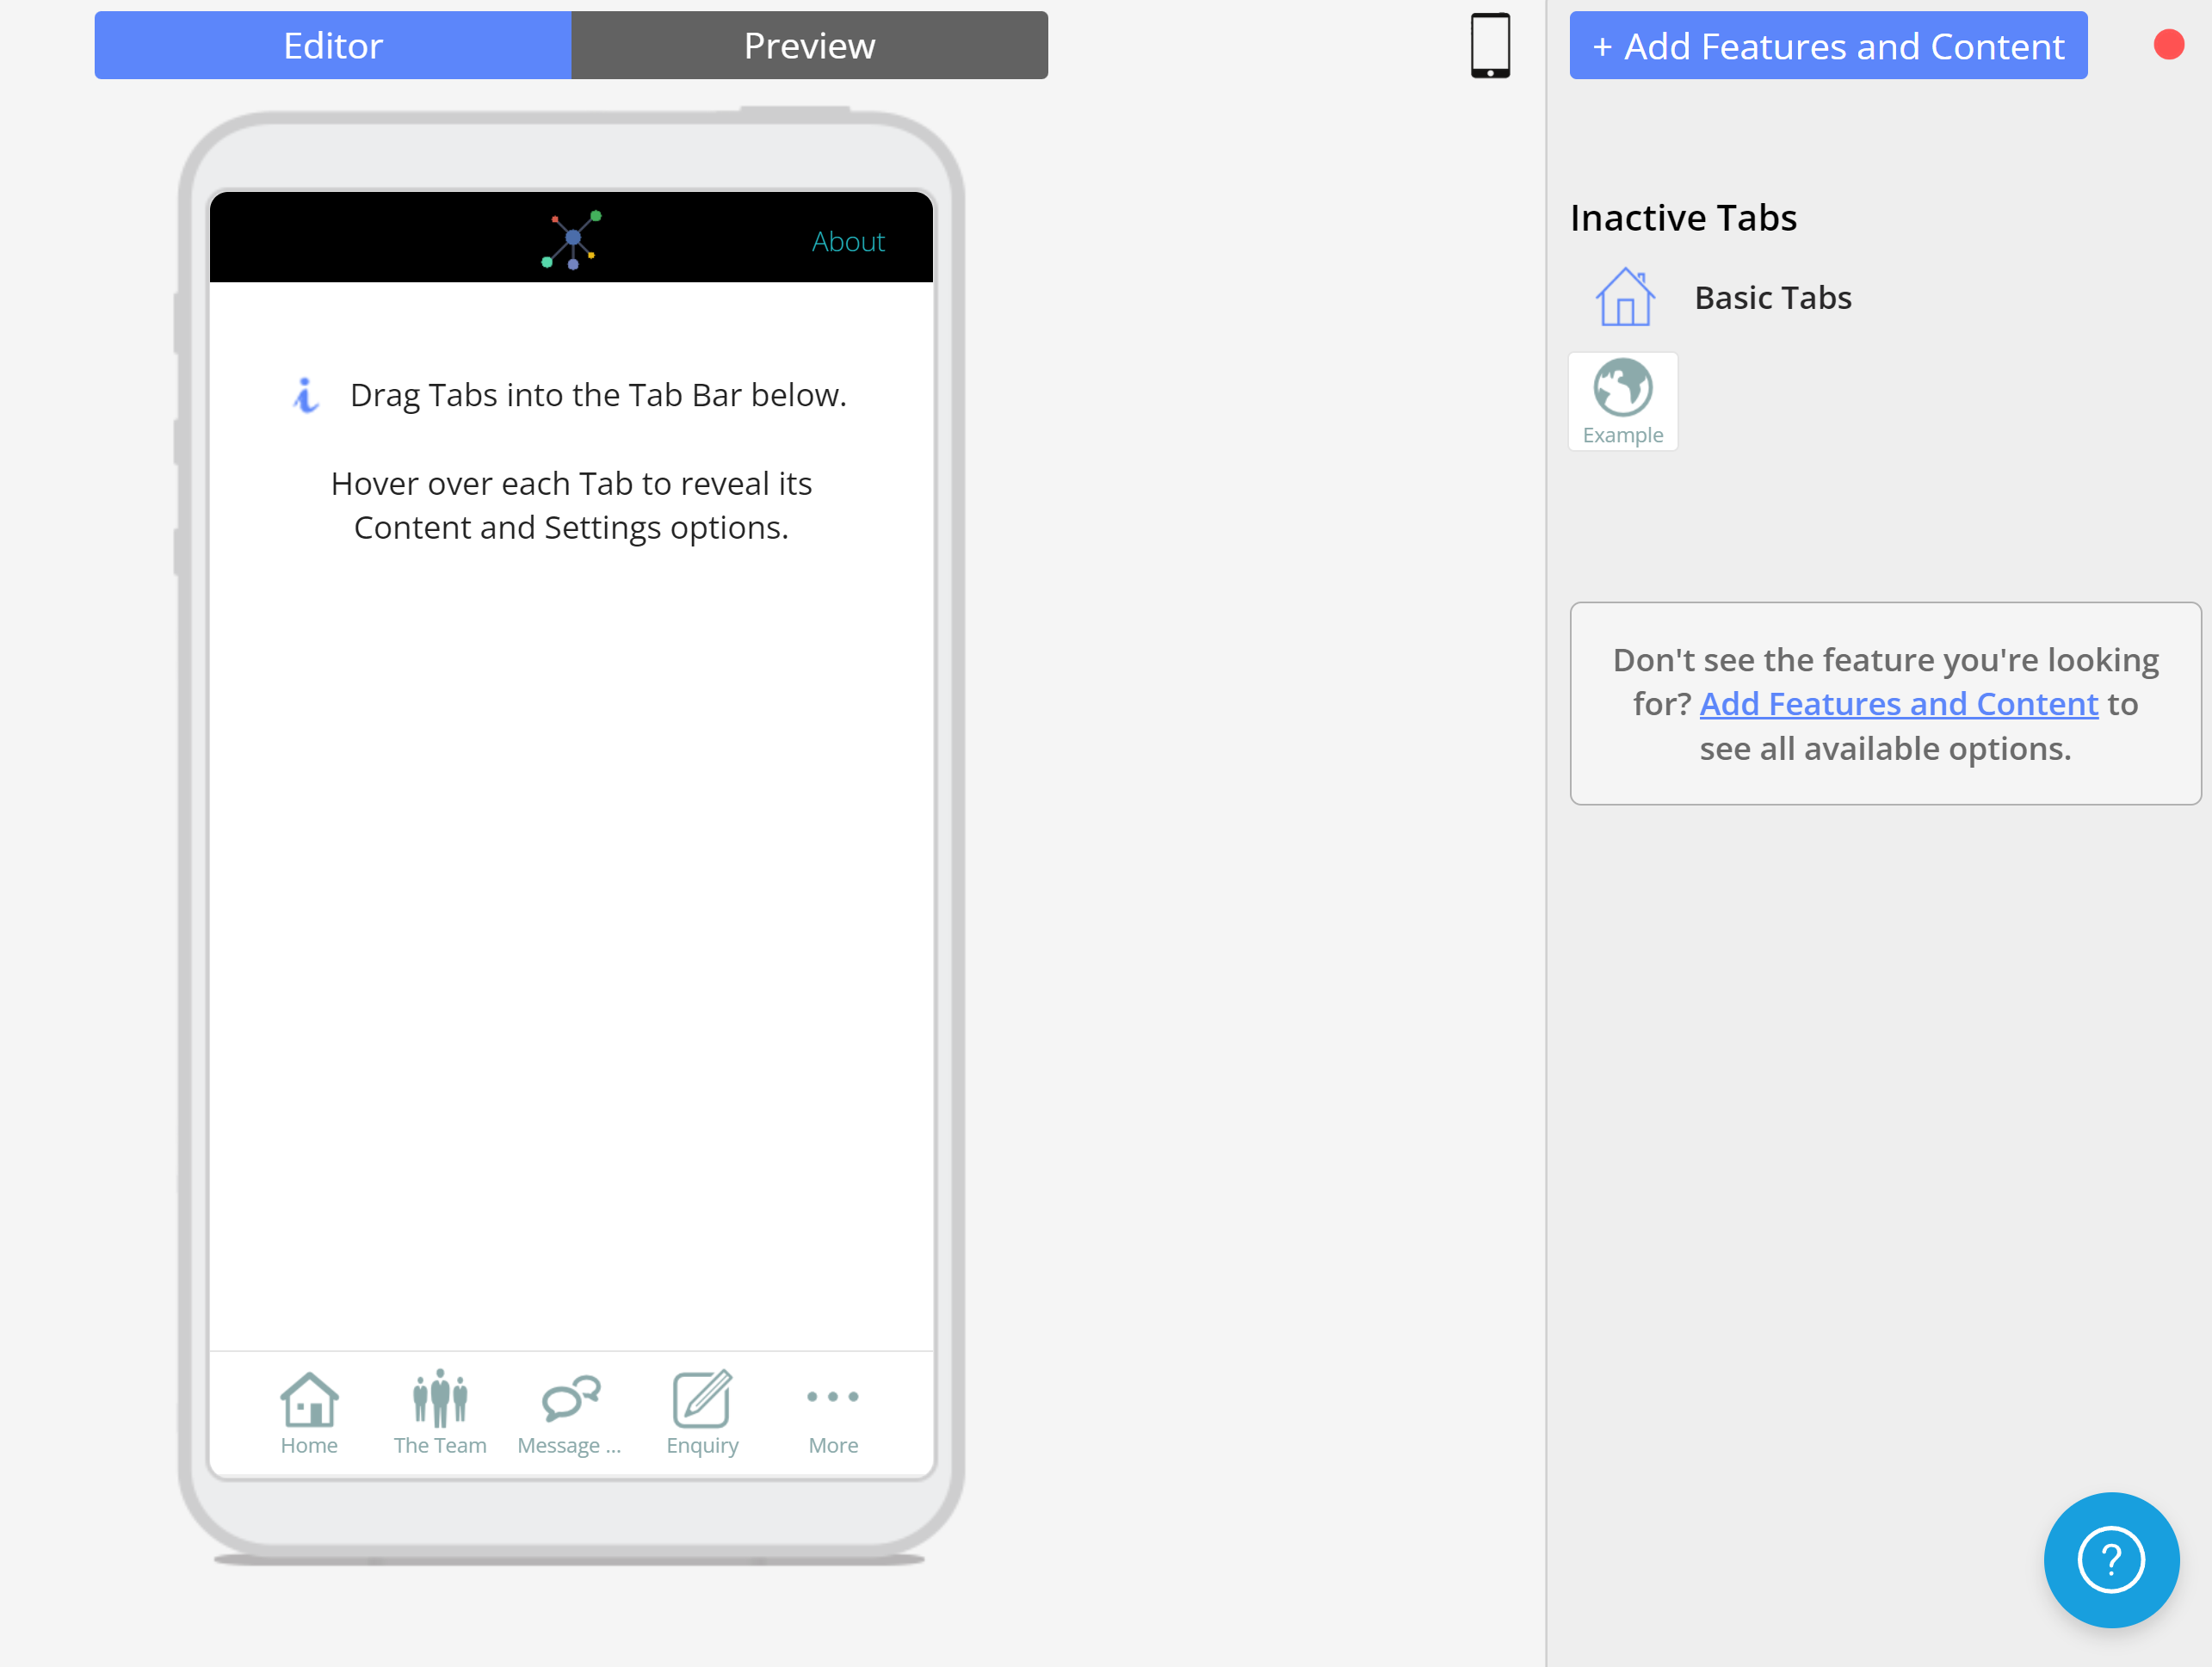
Task: Switch to the Editor tab
Action: [x=333, y=46]
